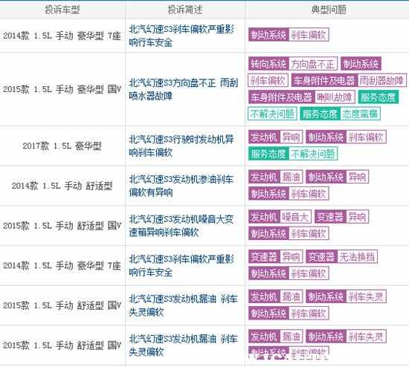Open complaint link 北汽幻速S3发动机噪音大变速箱异响刹车偏软

tap(181, 225)
